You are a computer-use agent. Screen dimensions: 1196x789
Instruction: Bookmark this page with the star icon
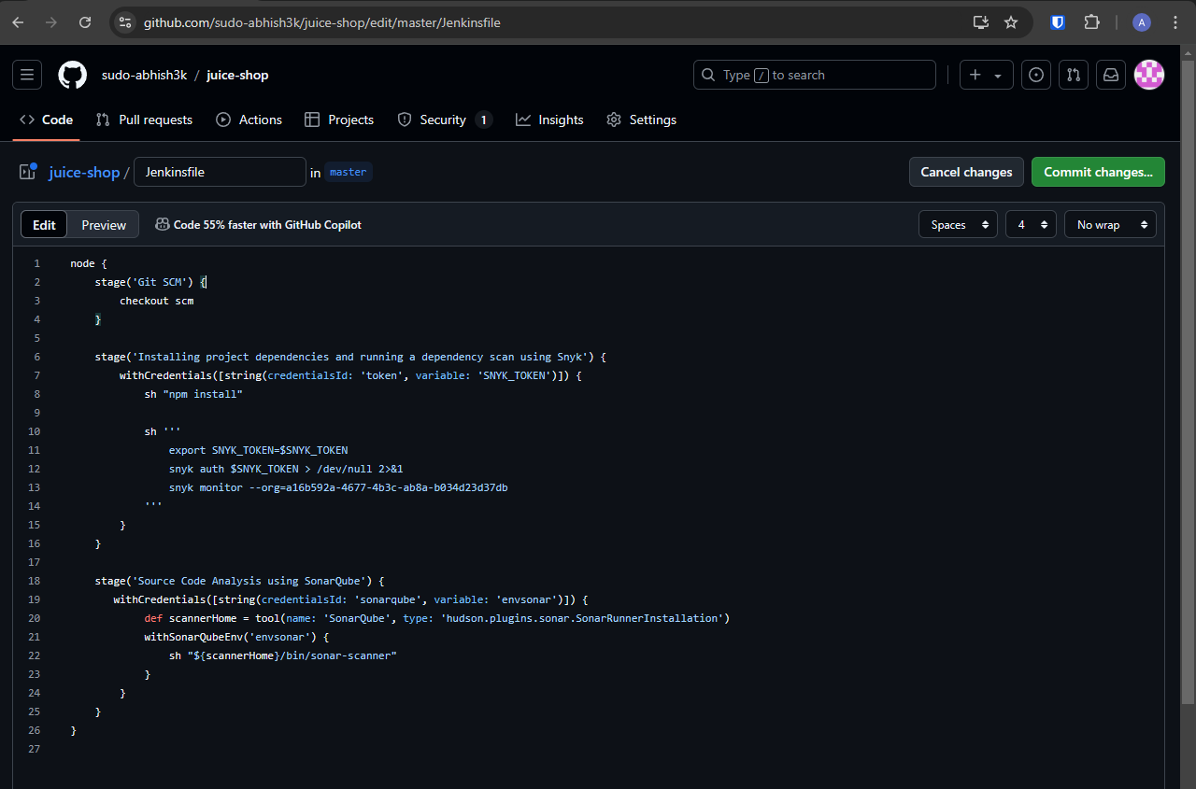(x=1011, y=22)
